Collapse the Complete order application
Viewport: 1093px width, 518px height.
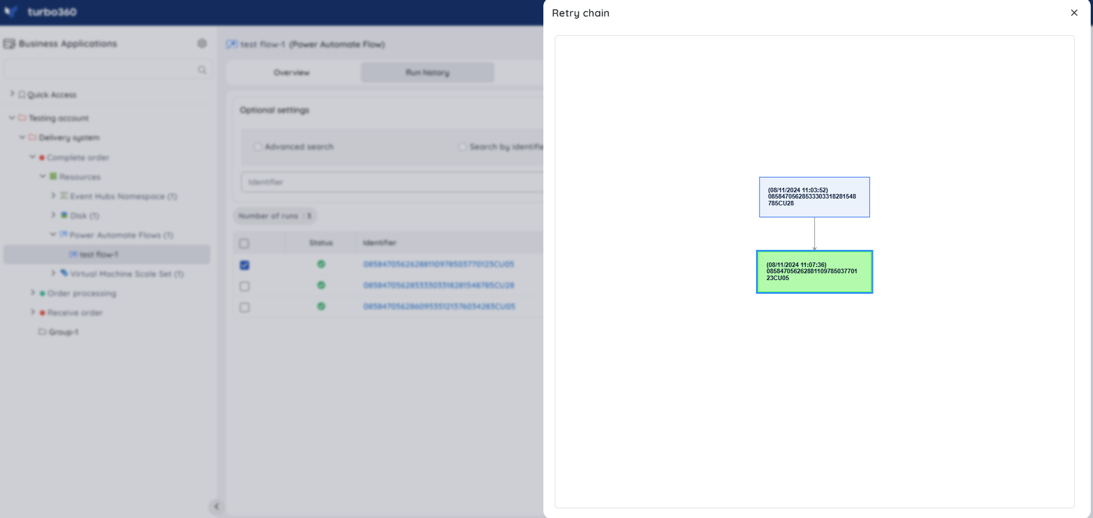coord(32,156)
